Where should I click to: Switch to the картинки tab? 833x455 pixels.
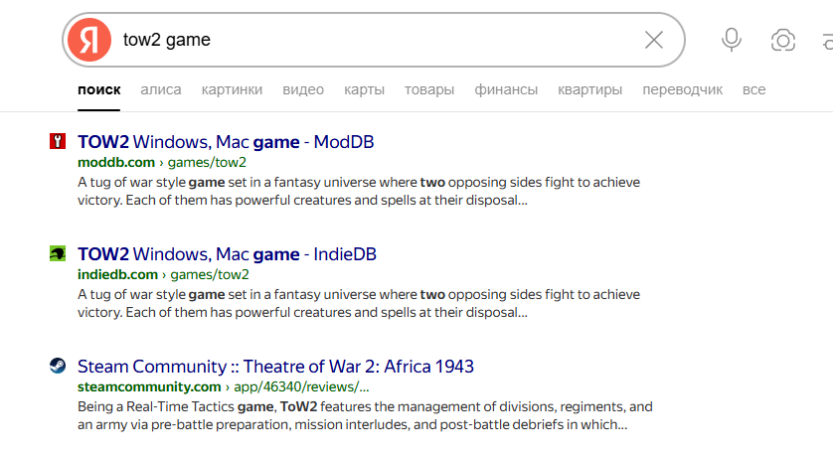click(x=232, y=89)
